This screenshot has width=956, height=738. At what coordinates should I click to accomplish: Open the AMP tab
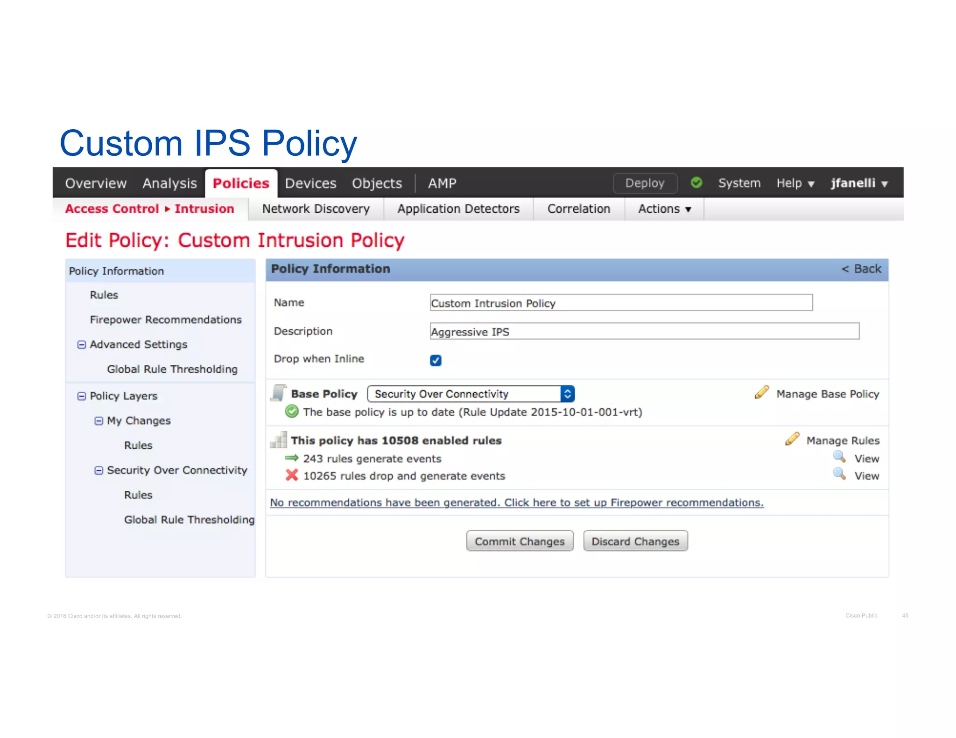(x=442, y=183)
